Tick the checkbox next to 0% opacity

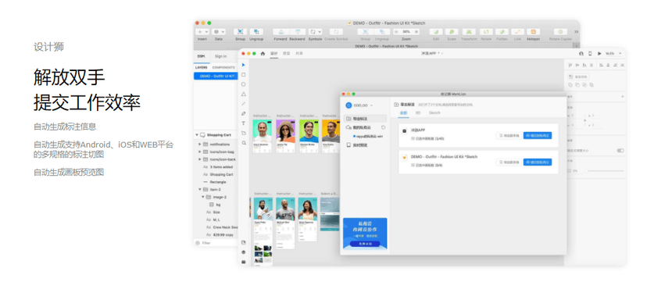click(570, 170)
